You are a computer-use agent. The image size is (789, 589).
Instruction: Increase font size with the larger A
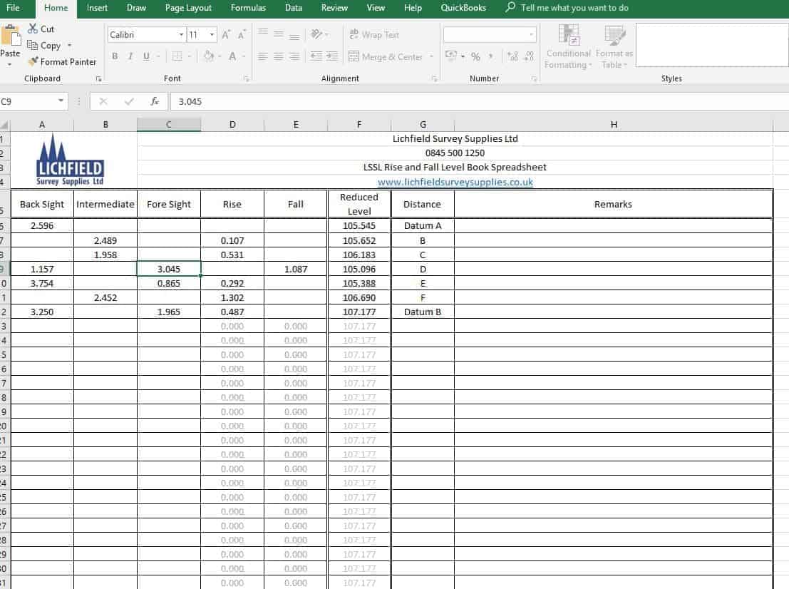pyautogui.click(x=226, y=34)
